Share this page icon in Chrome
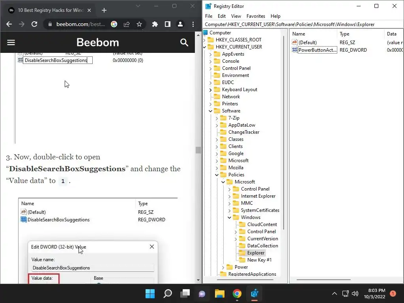Screen dimensions: 404x303 [127, 24]
